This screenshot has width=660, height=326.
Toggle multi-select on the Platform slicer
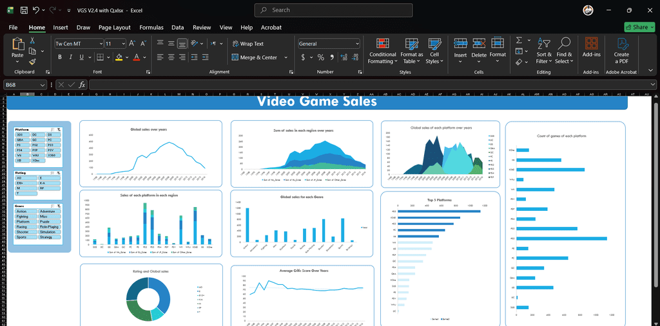click(52, 129)
